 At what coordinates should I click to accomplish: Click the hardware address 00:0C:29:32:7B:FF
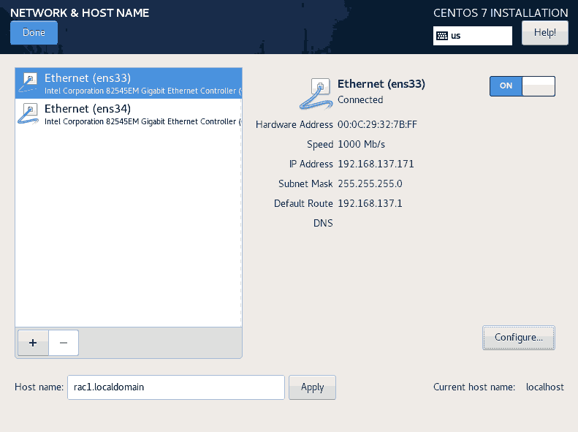tap(377, 124)
